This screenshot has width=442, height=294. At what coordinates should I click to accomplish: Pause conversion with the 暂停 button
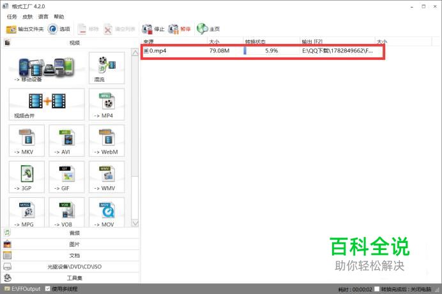(179, 29)
